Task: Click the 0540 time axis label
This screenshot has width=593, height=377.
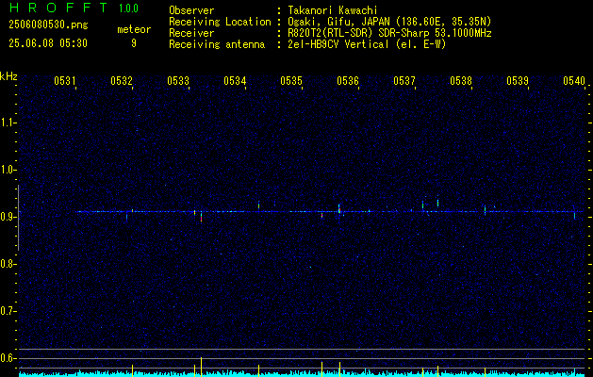Action: (574, 80)
